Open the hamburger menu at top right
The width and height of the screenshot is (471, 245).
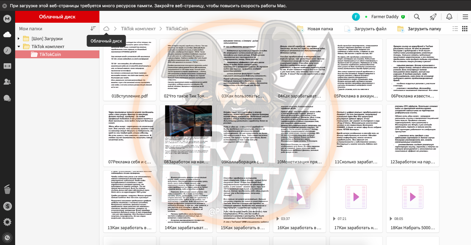click(465, 17)
